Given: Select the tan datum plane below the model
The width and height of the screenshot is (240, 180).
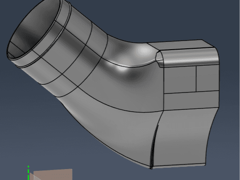Looking at the screenshot, I should (x=53, y=175).
